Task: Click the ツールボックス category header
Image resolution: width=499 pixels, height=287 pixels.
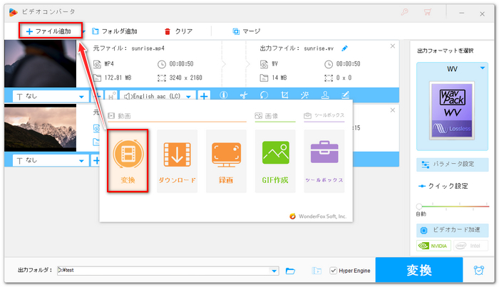Action: [x=324, y=115]
